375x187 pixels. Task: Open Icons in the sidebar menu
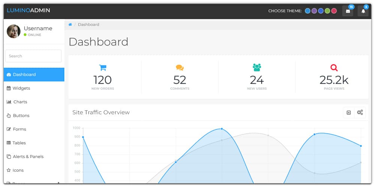pos(34,170)
